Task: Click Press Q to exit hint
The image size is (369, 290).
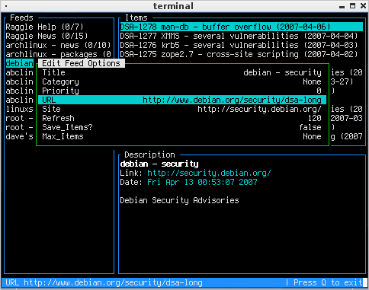Action: point(328,282)
